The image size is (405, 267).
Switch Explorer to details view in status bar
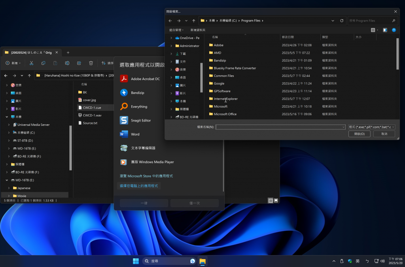coord(271,200)
